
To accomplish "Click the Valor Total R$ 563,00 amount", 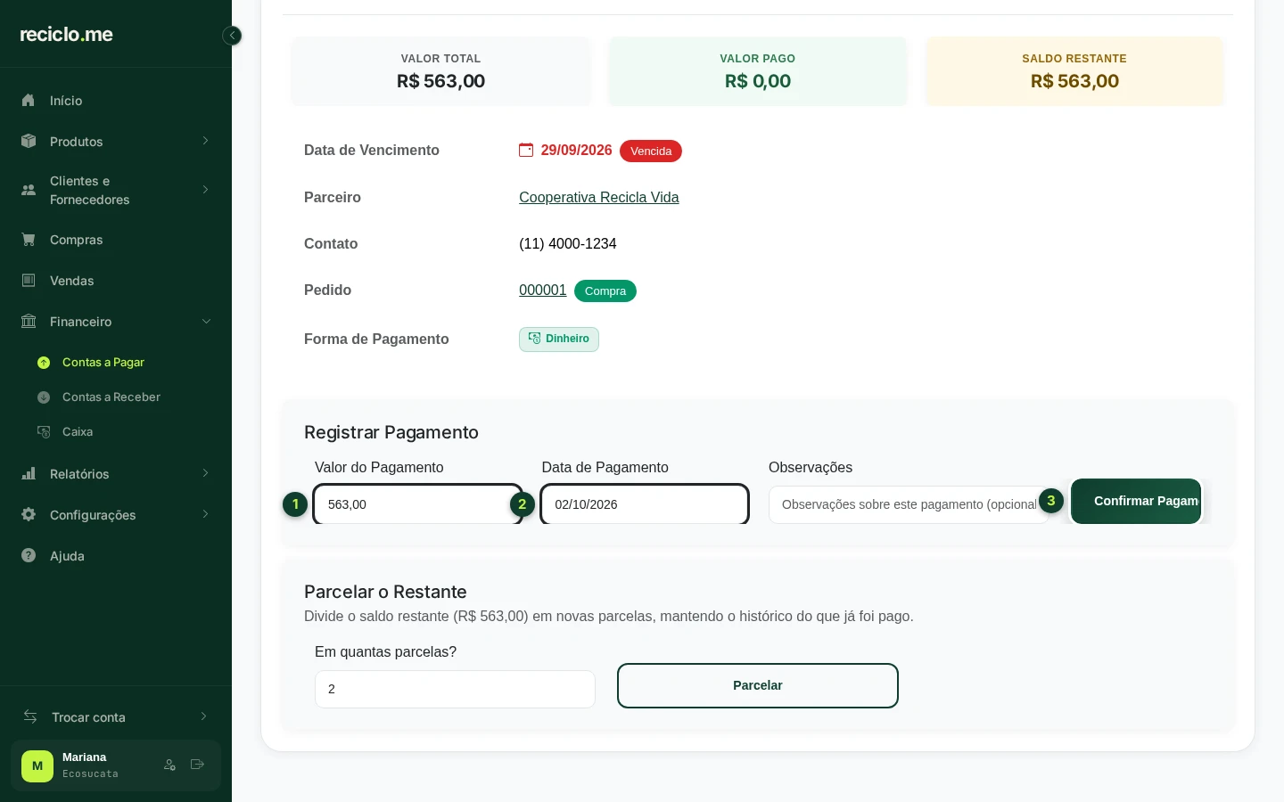I will tap(440, 81).
